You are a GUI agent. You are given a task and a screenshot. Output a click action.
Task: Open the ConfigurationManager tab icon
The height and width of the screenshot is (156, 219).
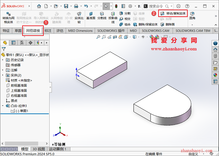[22, 43]
